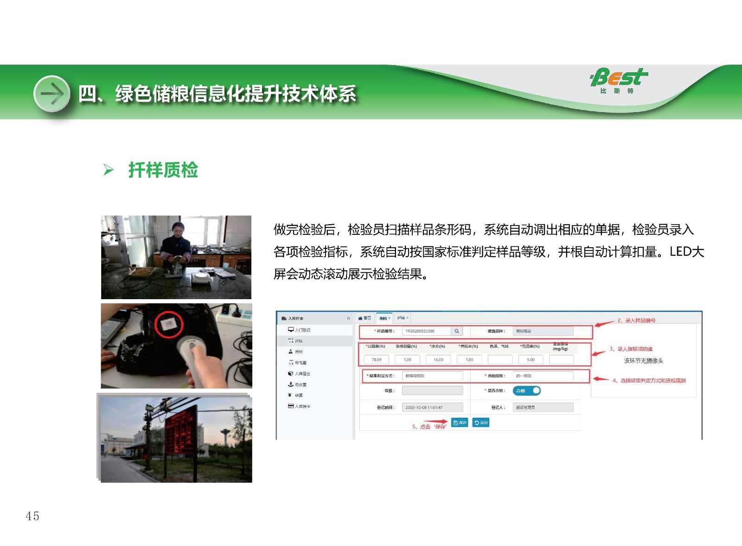Screen dimensions: 742x546
Task: Click the search icon beside 样品编号 field
Action: click(457, 331)
